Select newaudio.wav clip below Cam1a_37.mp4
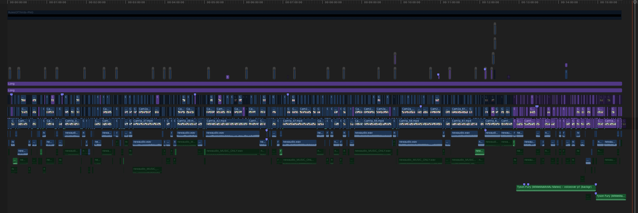The width and height of the screenshot is (638, 213). pos(147,143)
